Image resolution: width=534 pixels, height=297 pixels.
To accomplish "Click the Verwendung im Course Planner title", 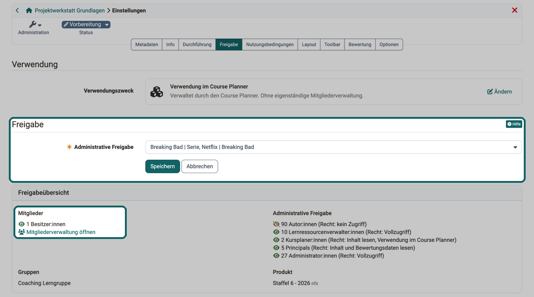I will tap(209, 86).
